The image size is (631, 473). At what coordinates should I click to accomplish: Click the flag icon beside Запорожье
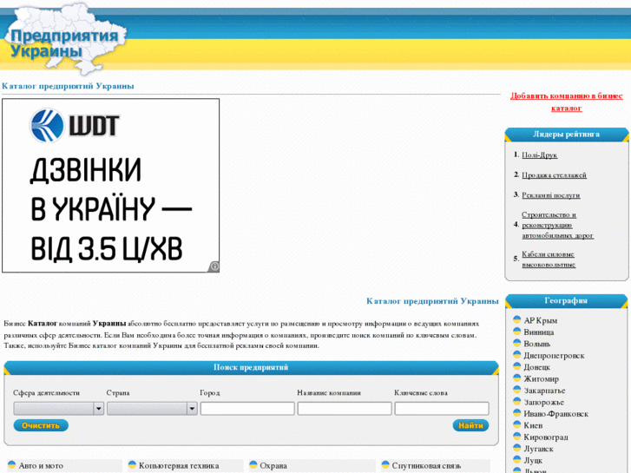(x=517, y=401)
